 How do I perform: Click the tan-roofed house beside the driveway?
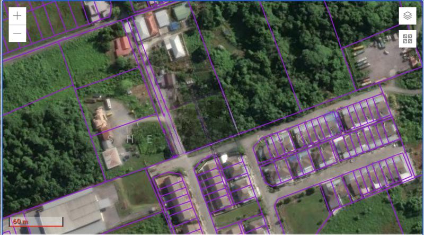[100, 119]
